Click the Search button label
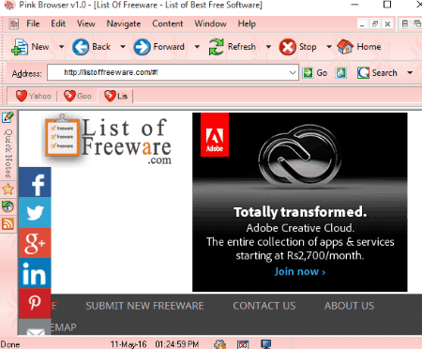Viewport: 422px width, 349px height. click(384, 73)
